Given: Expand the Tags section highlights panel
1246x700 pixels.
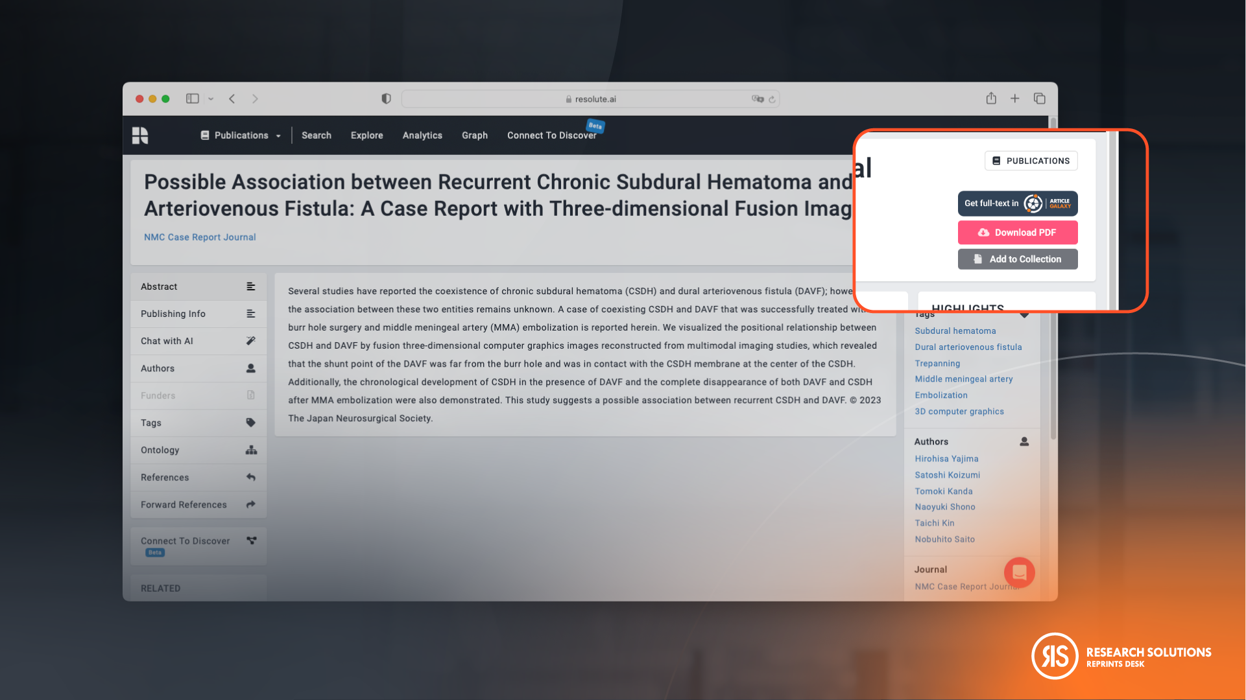Looking at the screenshot, I should coord(1024,314).
